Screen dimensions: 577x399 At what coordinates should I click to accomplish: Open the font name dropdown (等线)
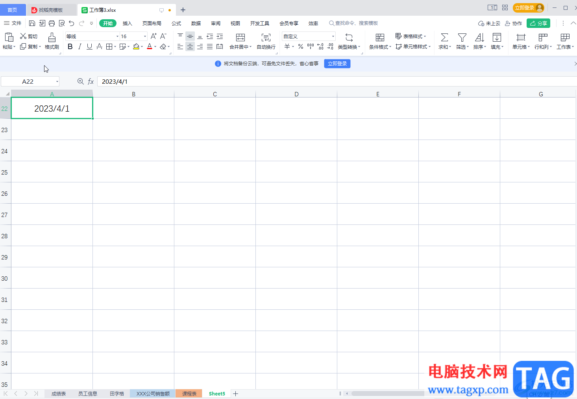click(x=117, y=36)
